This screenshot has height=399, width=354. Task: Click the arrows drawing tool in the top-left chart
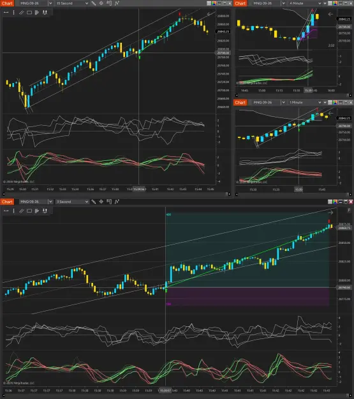click(45, 13)
